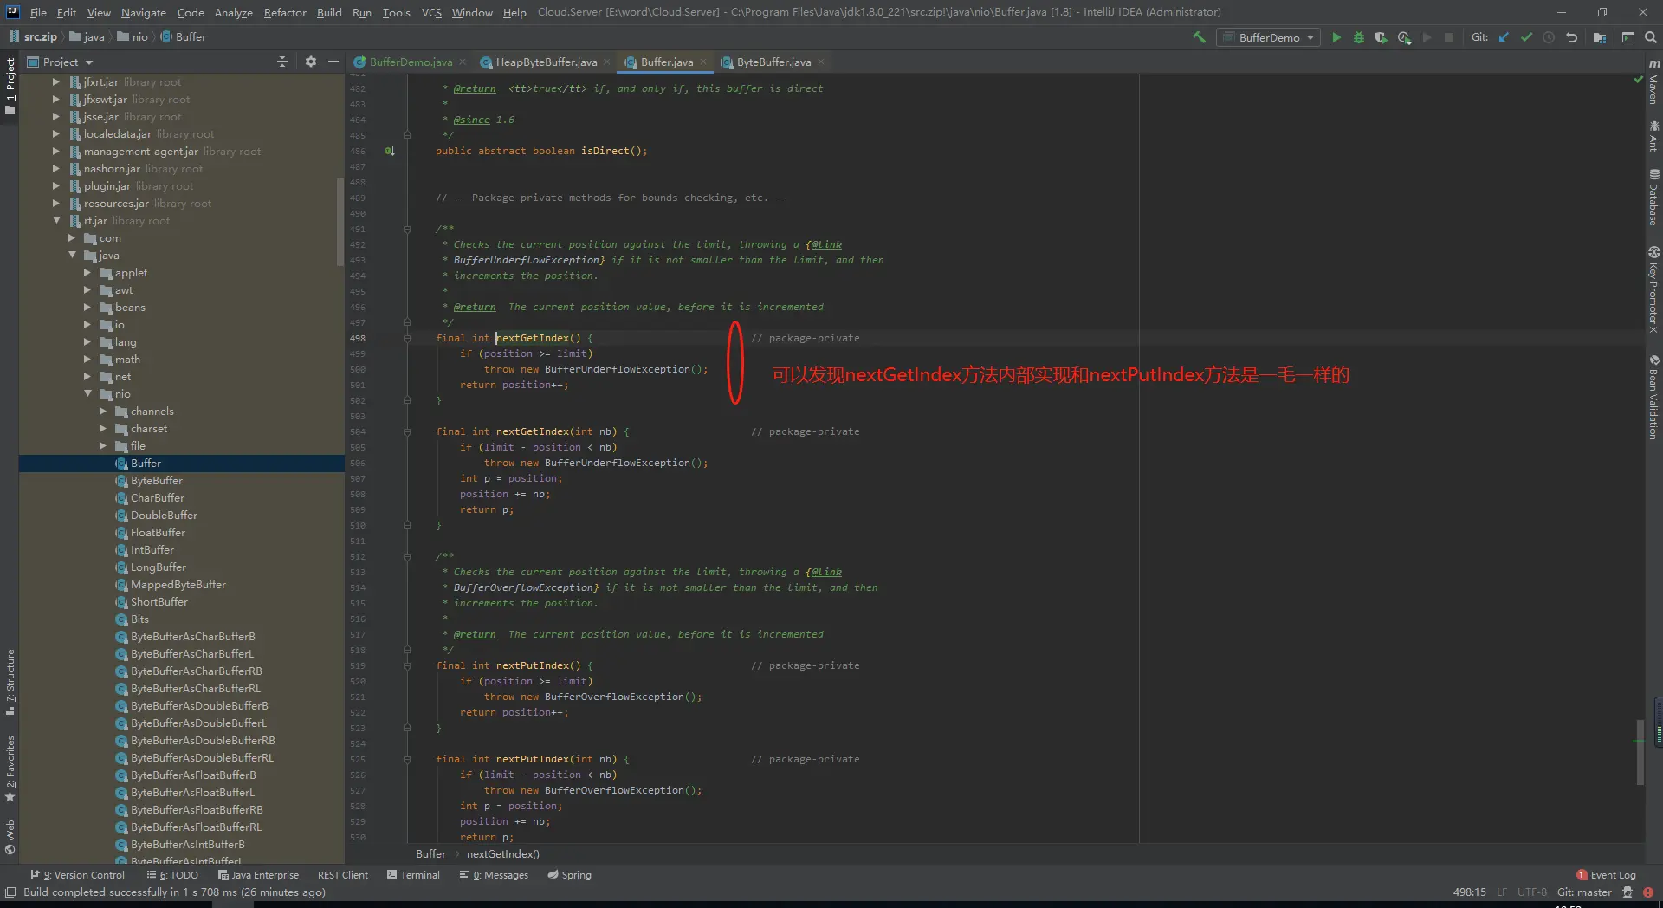Open Project panel settings gear
Screen dimensions: 1663x908
311,62
